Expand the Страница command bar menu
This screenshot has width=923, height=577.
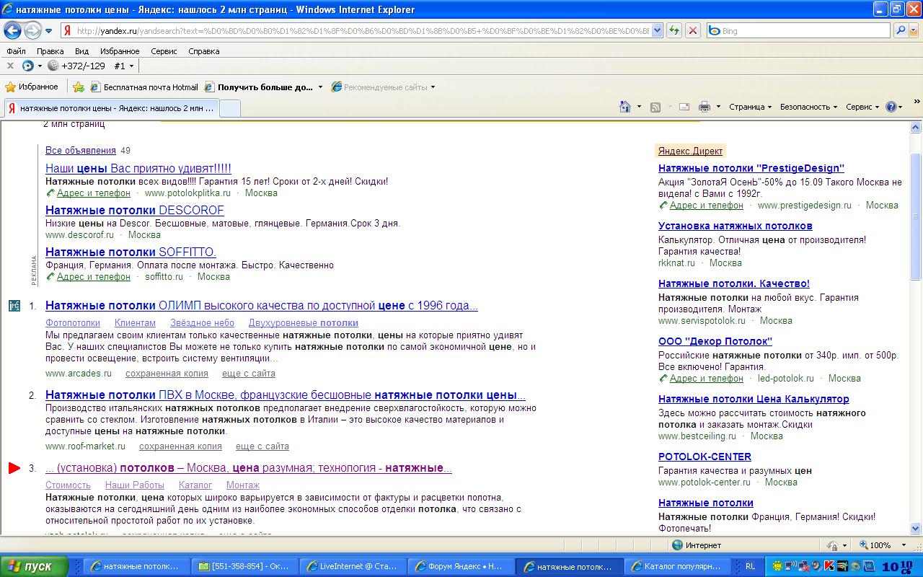click(751, 107)
